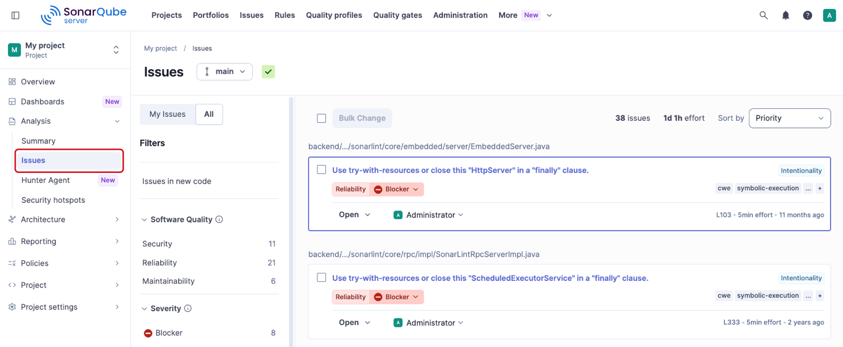Open status dropdown on ScheduledExecutorService issue
The image size is (843, 347).
coord(355,323)
